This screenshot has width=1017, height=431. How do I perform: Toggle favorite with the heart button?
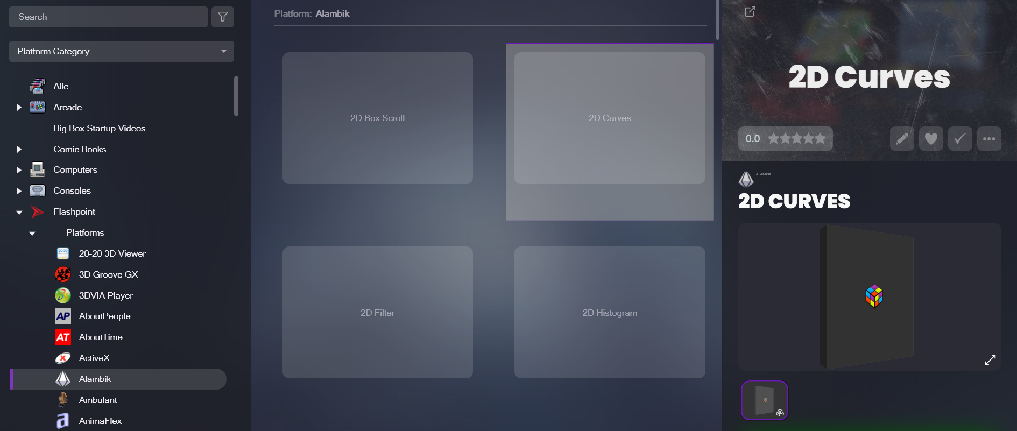coord(931,139)
